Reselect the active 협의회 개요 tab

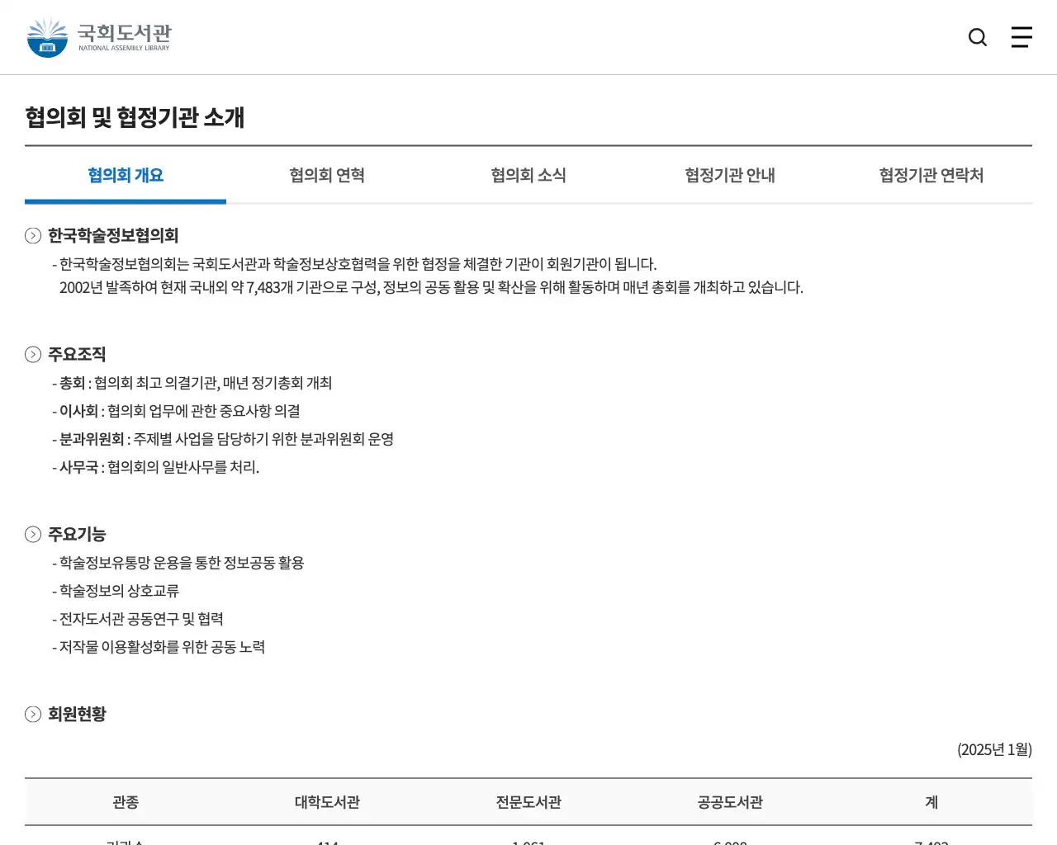[125, 175]
